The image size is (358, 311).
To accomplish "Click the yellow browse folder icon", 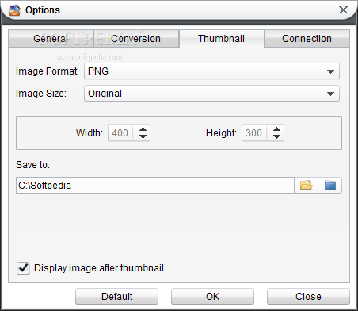I will click(x=307, y=185).
